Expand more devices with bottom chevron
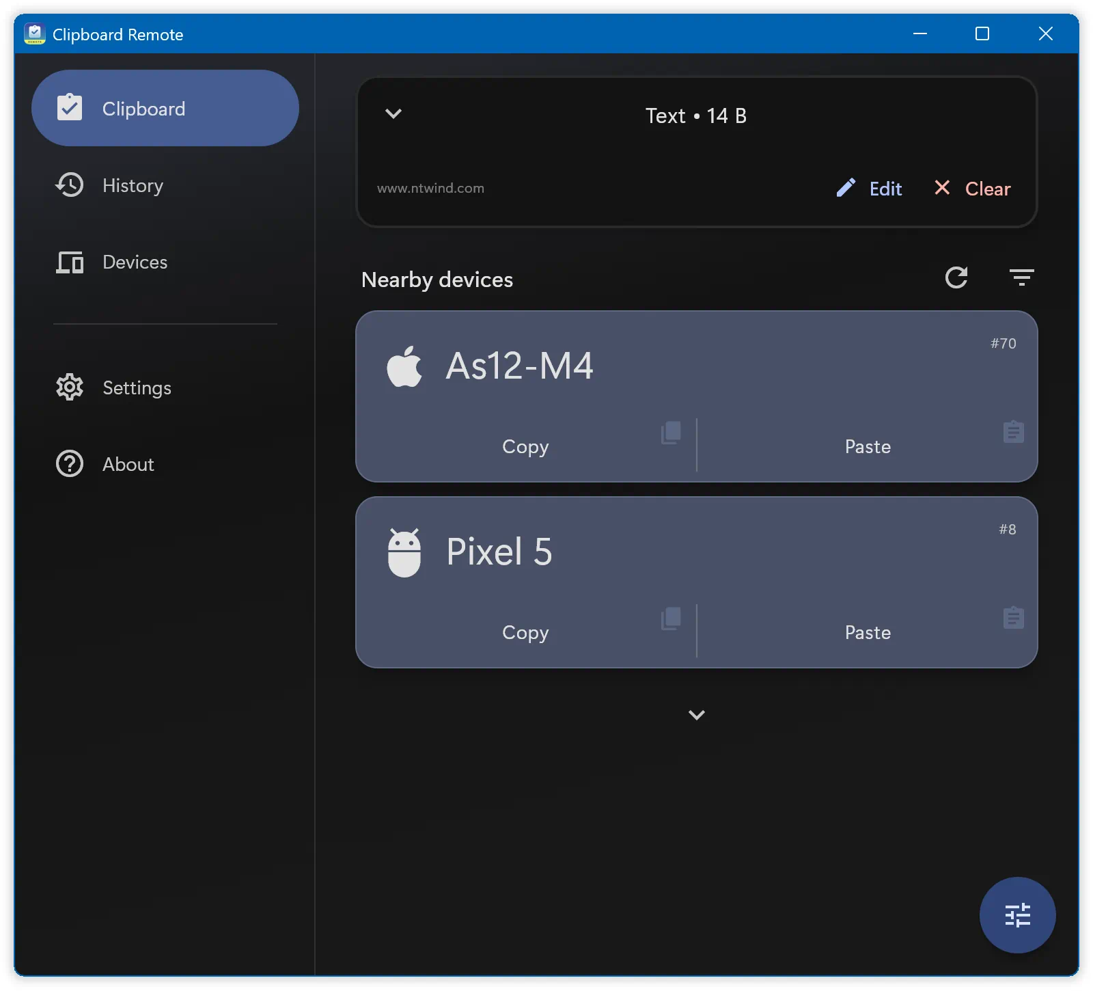Screen dimensions: 1093x991 (697, 715)
